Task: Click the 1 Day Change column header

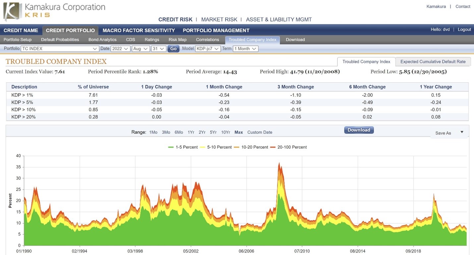Action: click(156, 87)
